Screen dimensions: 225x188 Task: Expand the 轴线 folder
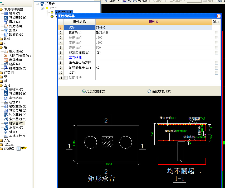[x=1, y=39]
